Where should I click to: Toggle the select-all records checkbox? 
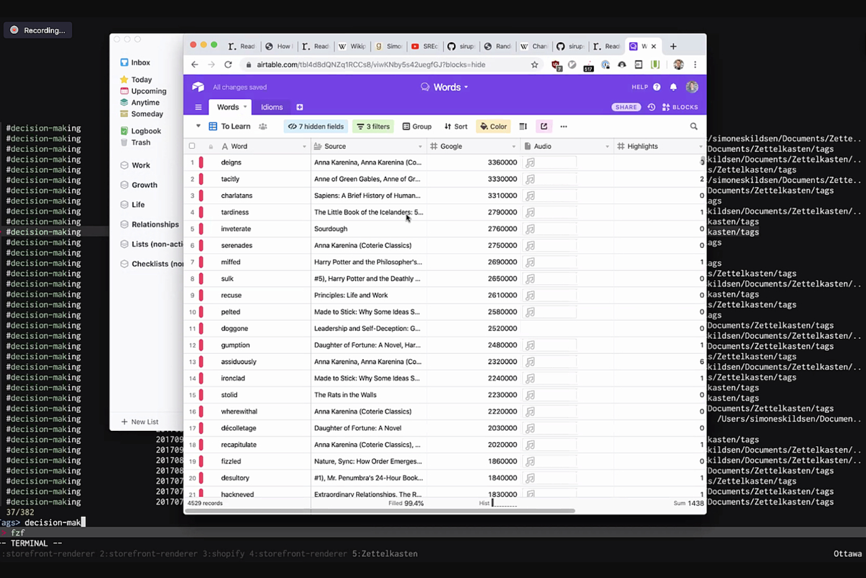pos(192,147)
